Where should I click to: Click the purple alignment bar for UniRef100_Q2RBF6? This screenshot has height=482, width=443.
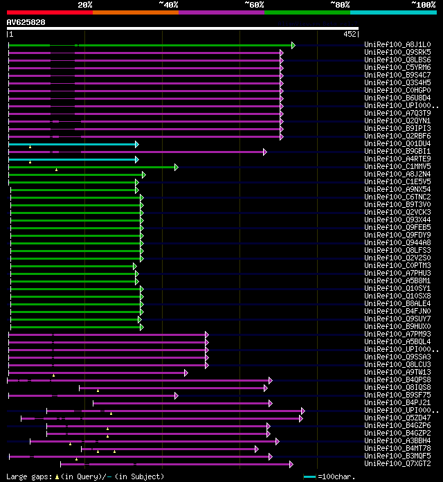pyautogui.click(x=145, y=137)
